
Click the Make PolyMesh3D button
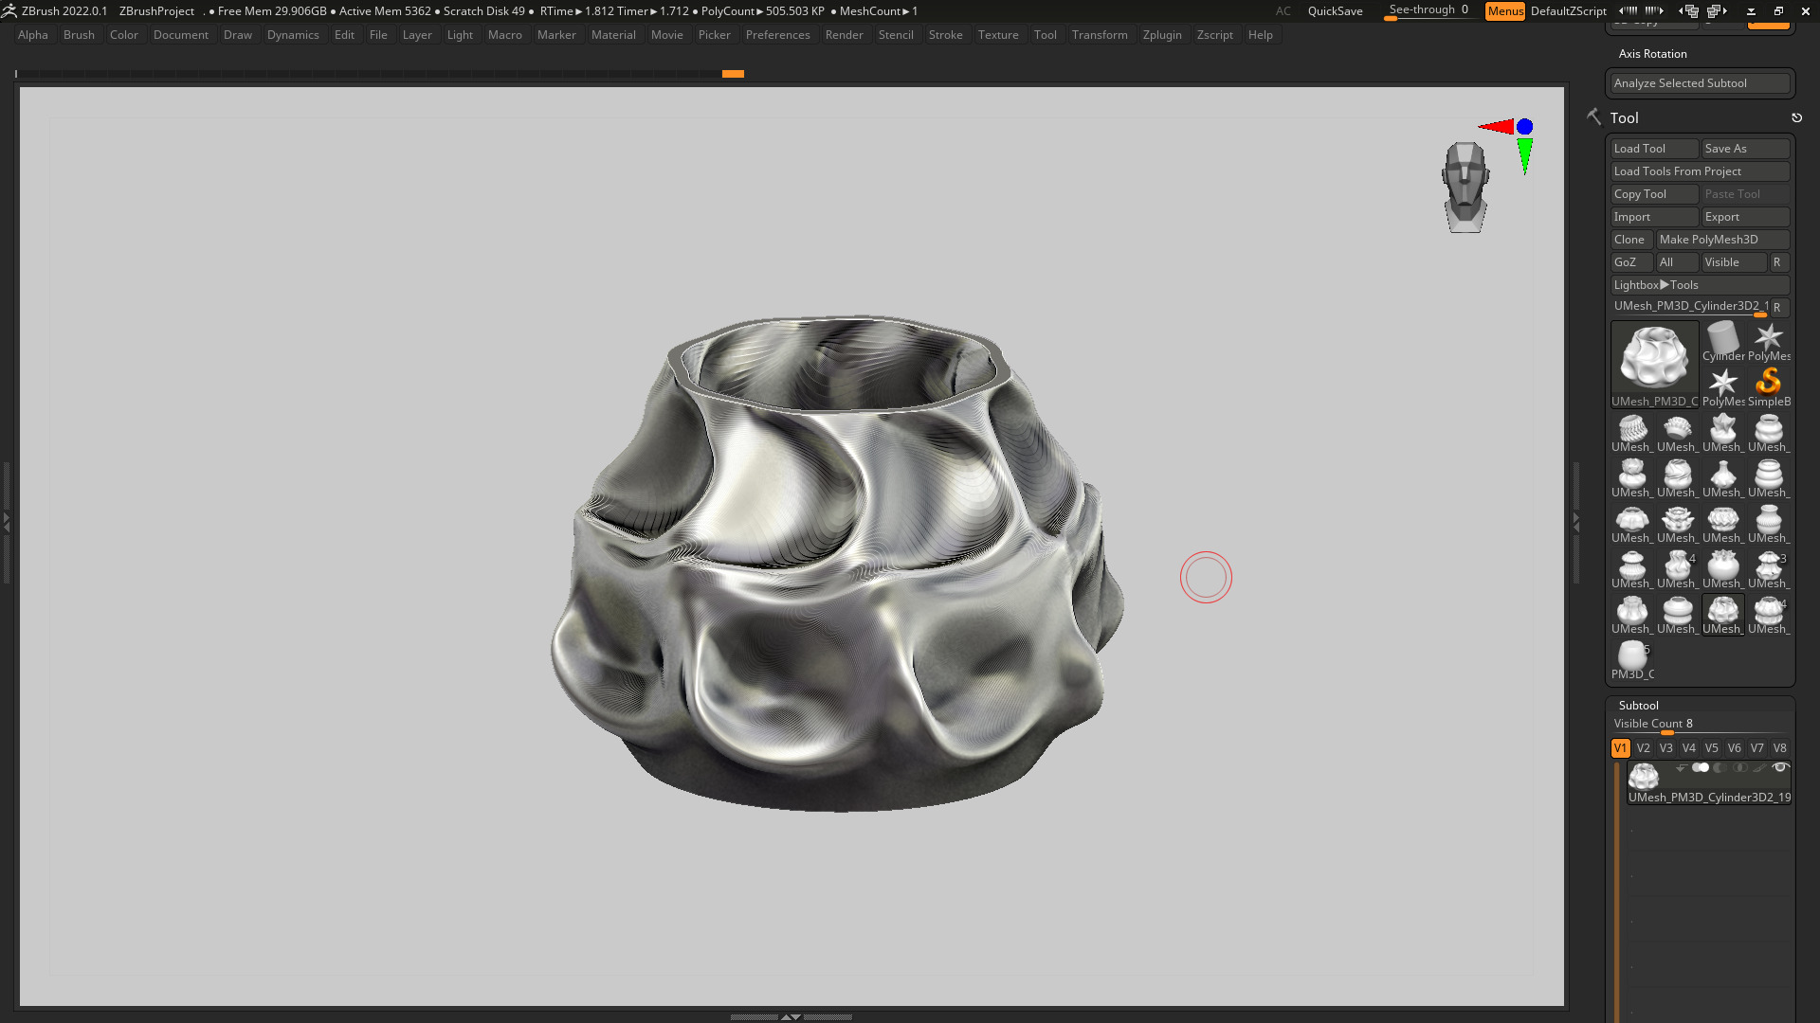[x=1722, y=239]
